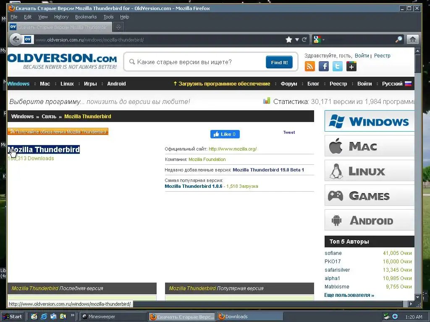Open the Linux platform banner in sidebar

pos(369,171)
